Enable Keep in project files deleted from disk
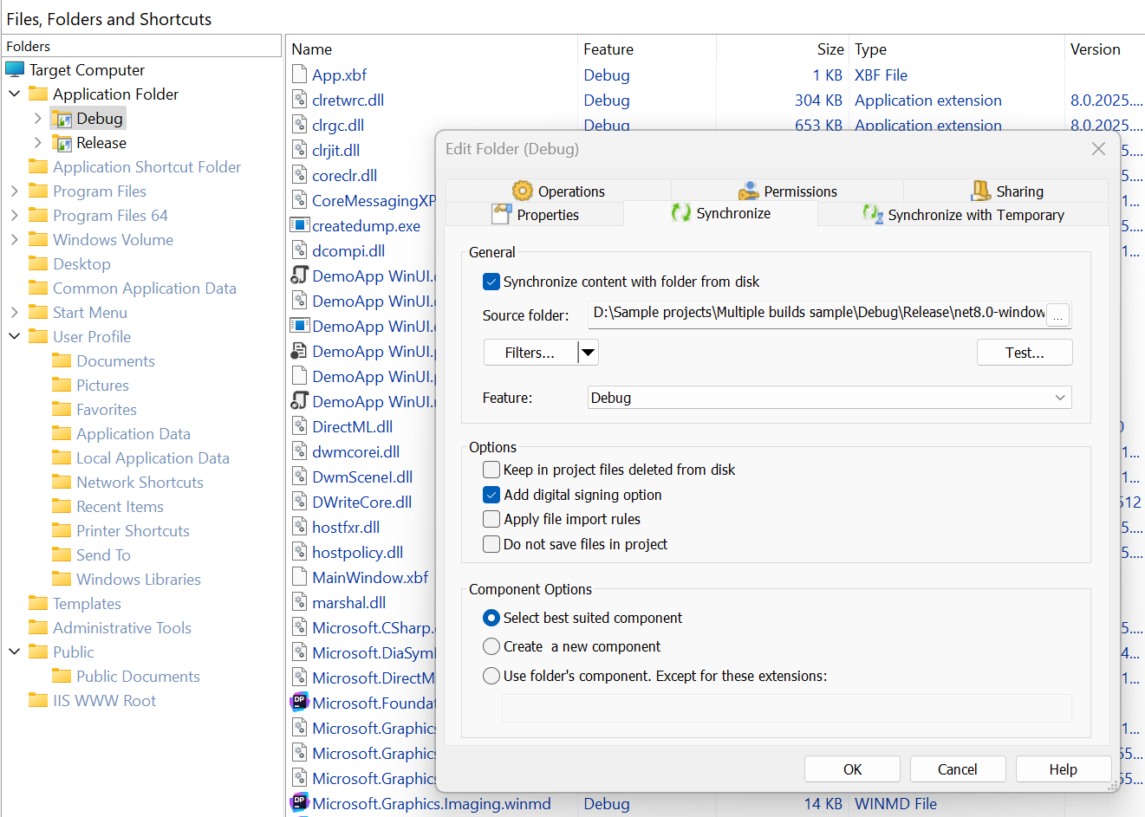Image resolution: width=1145 pixels, height=817 pixels. 491,470
